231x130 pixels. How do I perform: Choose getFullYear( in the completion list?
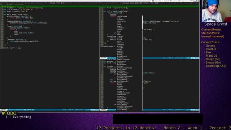point(122,56)
